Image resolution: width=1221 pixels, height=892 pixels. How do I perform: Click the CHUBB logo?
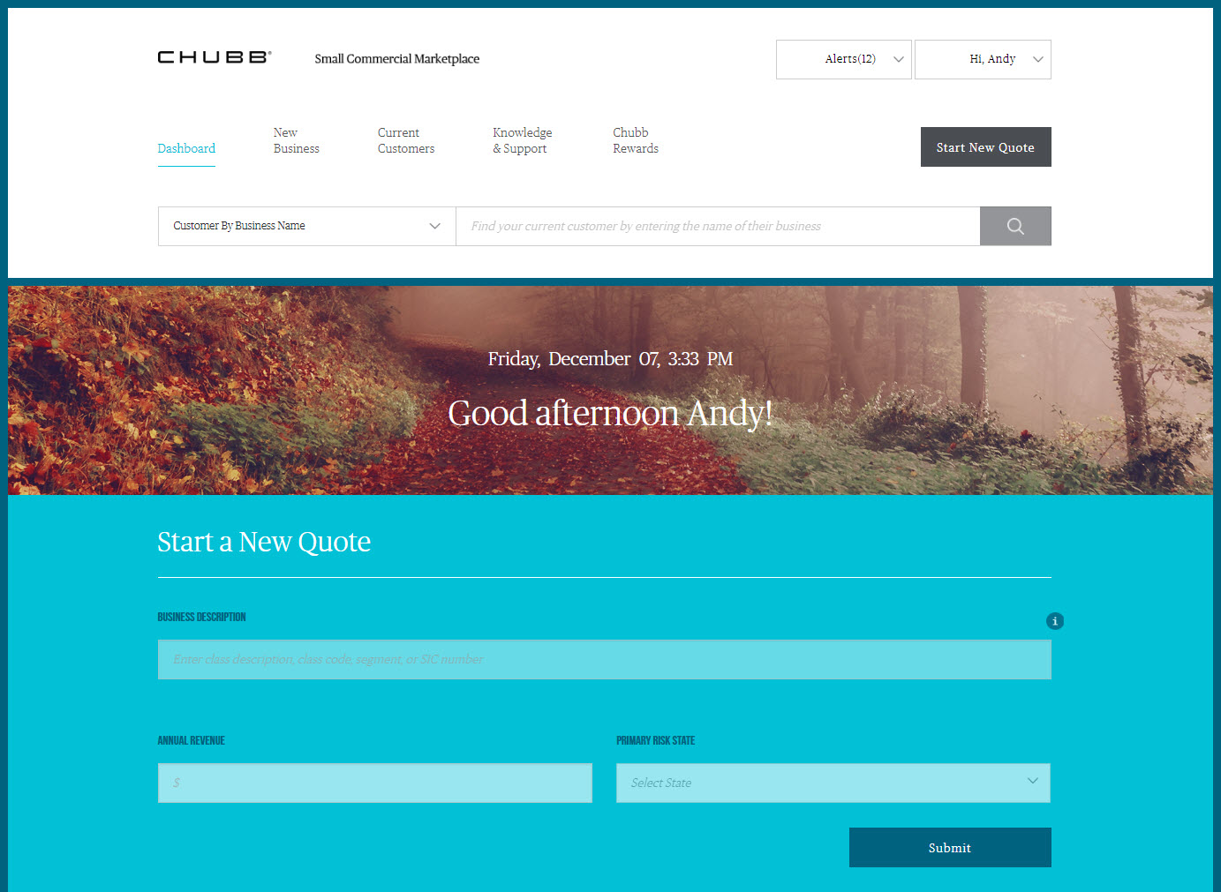(215, 56)
